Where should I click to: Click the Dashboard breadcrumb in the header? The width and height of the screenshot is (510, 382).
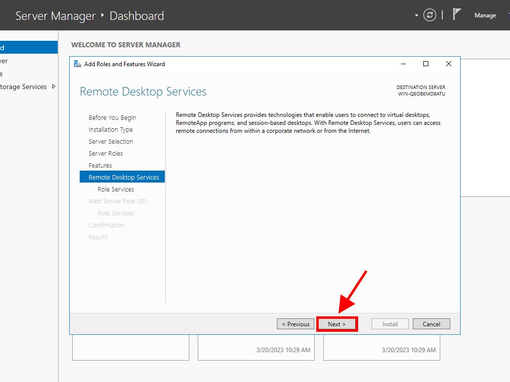136,16
